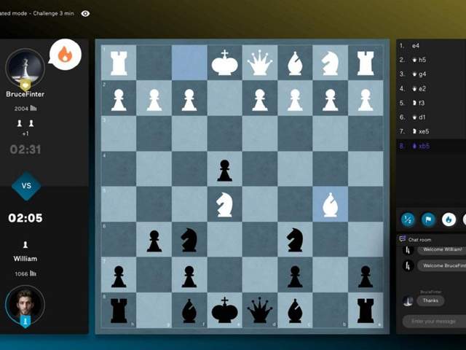
Task: Toggle the spectator eye icon
Action: (86, 13)
